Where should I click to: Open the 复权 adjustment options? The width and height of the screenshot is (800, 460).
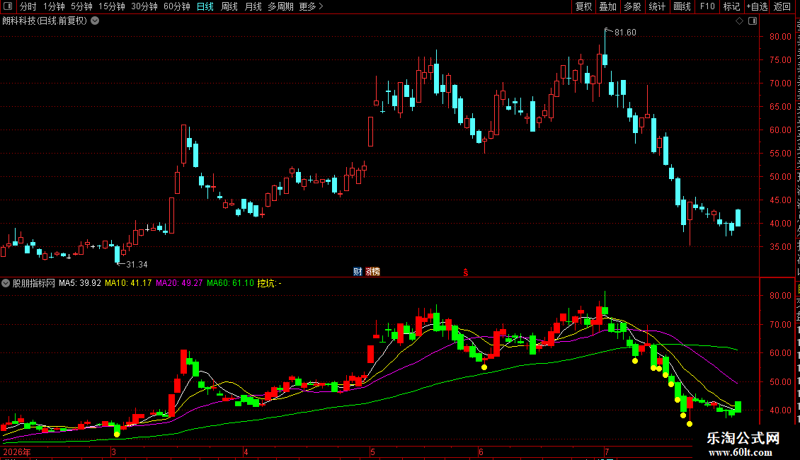pos(583,6)
